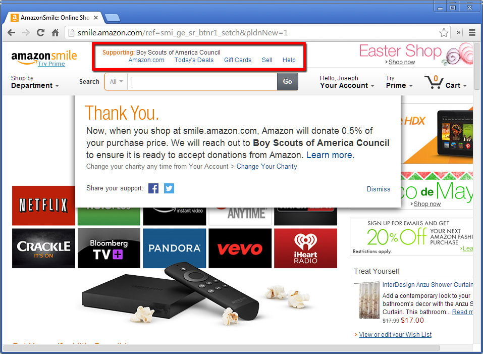Share support on Twitter icon

[x=169, y=188]
